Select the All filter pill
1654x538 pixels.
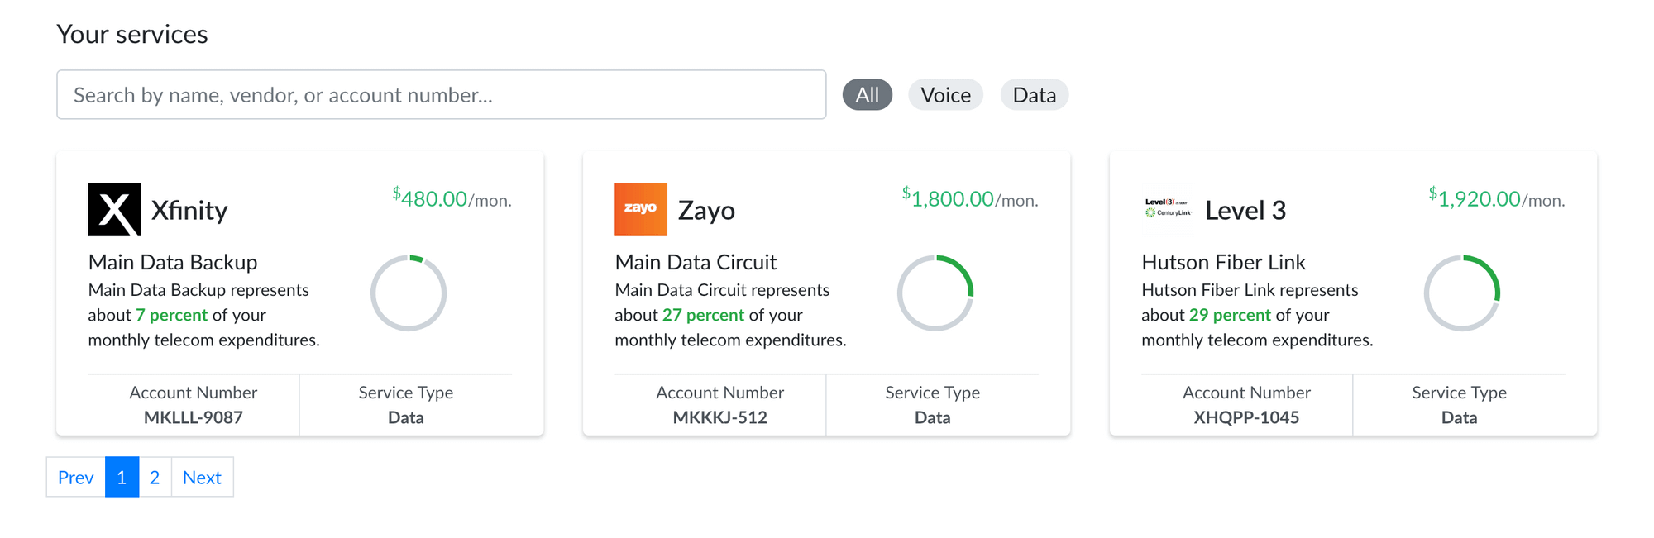(868, 95)
